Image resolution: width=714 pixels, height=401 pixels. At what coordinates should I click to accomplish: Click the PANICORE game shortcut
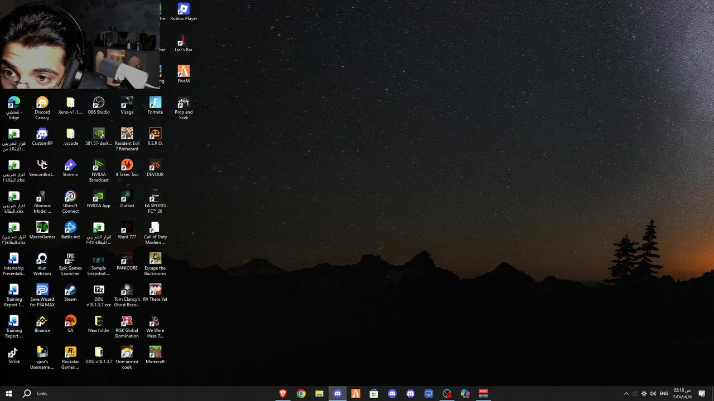[127, 262]
